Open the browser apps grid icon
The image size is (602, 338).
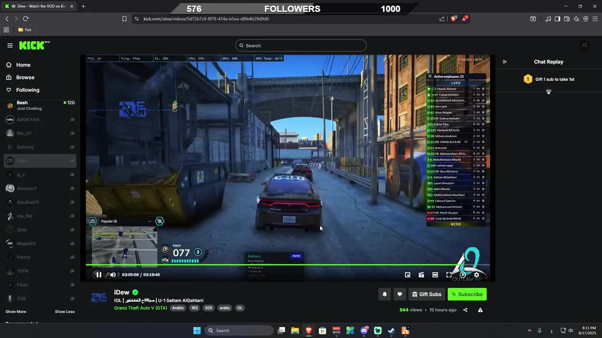pos(6,30)
